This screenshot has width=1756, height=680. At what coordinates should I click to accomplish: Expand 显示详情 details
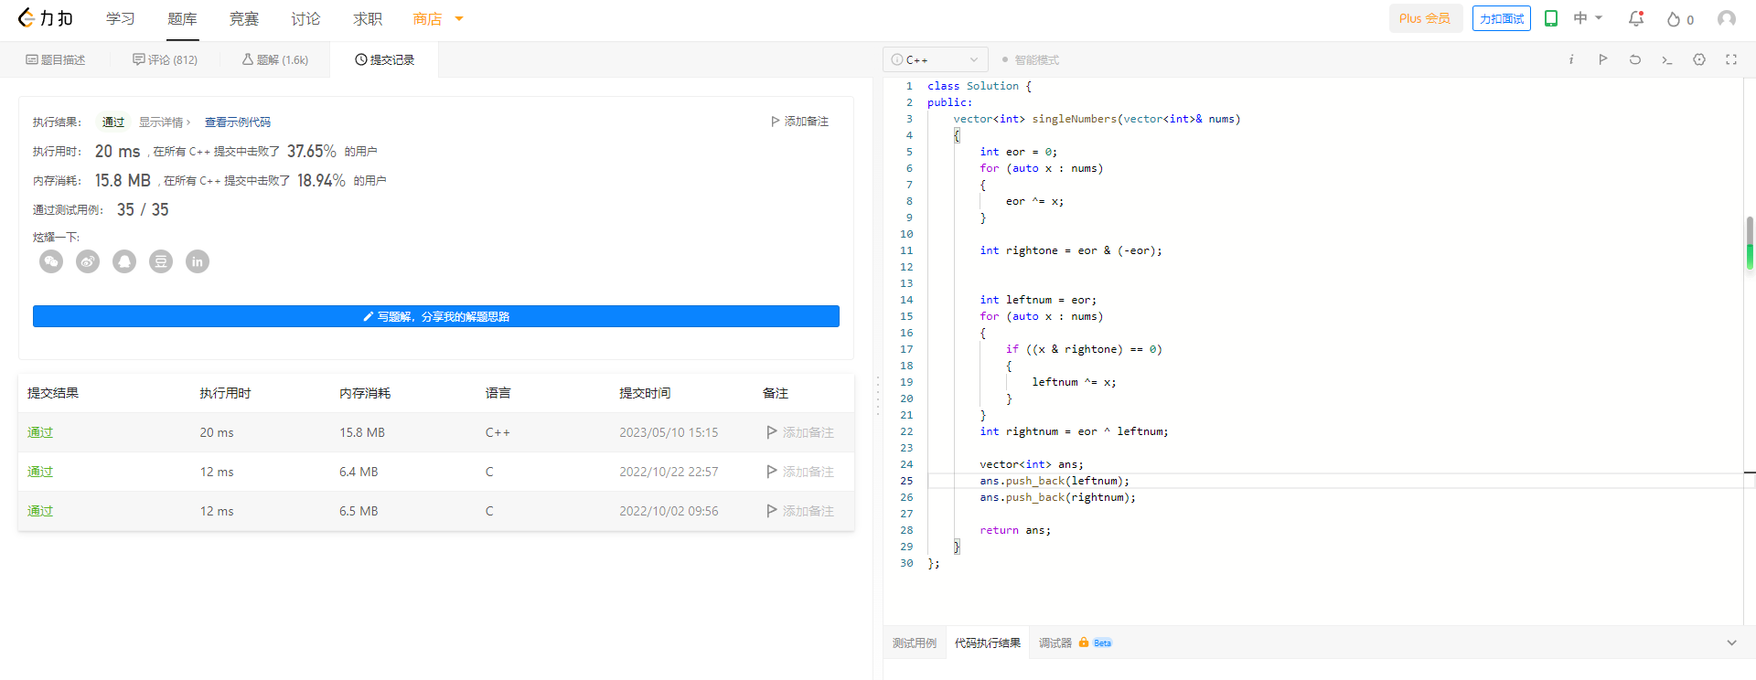pyautogui.click(x=165, y=122)
